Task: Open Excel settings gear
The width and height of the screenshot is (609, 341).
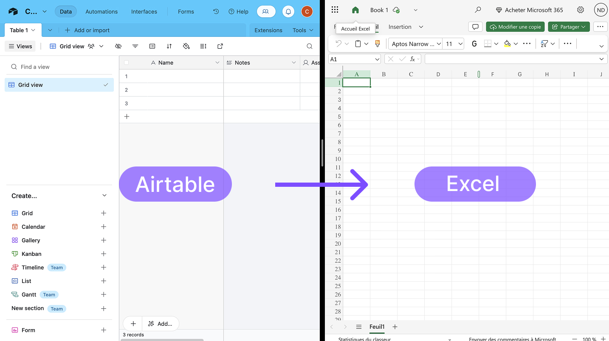Action: pos(581,10)
